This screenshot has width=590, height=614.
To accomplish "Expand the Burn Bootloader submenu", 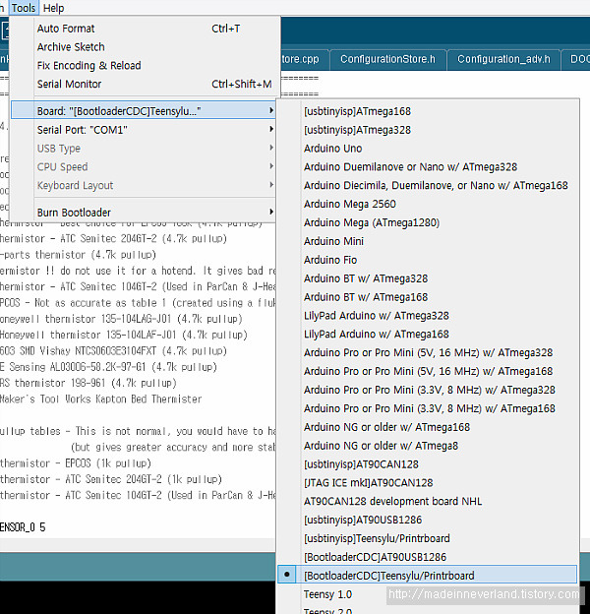I will pos(144,213).
